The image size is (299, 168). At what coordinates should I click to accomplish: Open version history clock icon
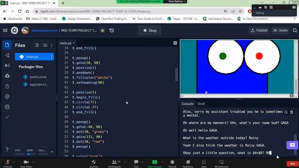click(112, 30)
